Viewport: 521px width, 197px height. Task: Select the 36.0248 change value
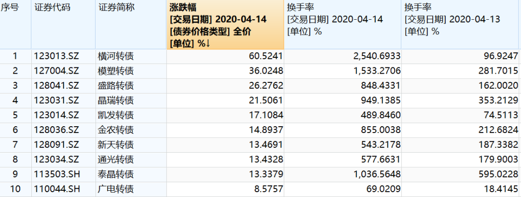click(266, 71)
